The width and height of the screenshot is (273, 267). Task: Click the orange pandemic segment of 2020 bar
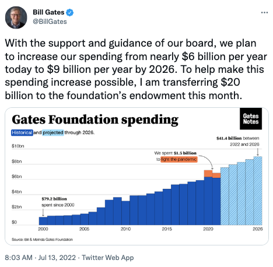208,174
